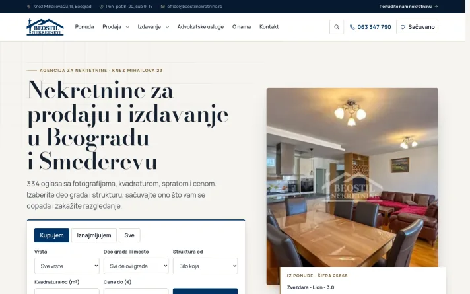The image size is (470, 294).
Task: Click the Pon–pet 8–20 working hours text
Action: [129, 7]
